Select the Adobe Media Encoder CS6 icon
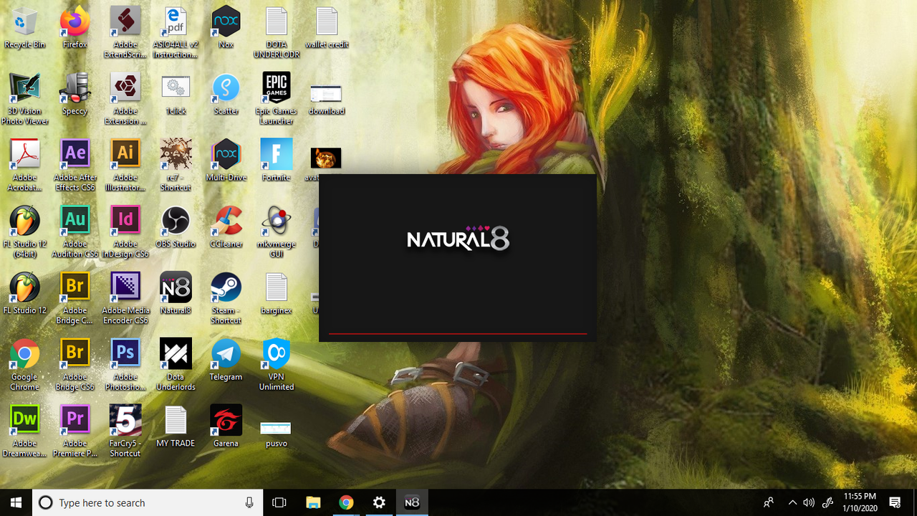This screenshot has width=917, height=516. click(125, 299)
